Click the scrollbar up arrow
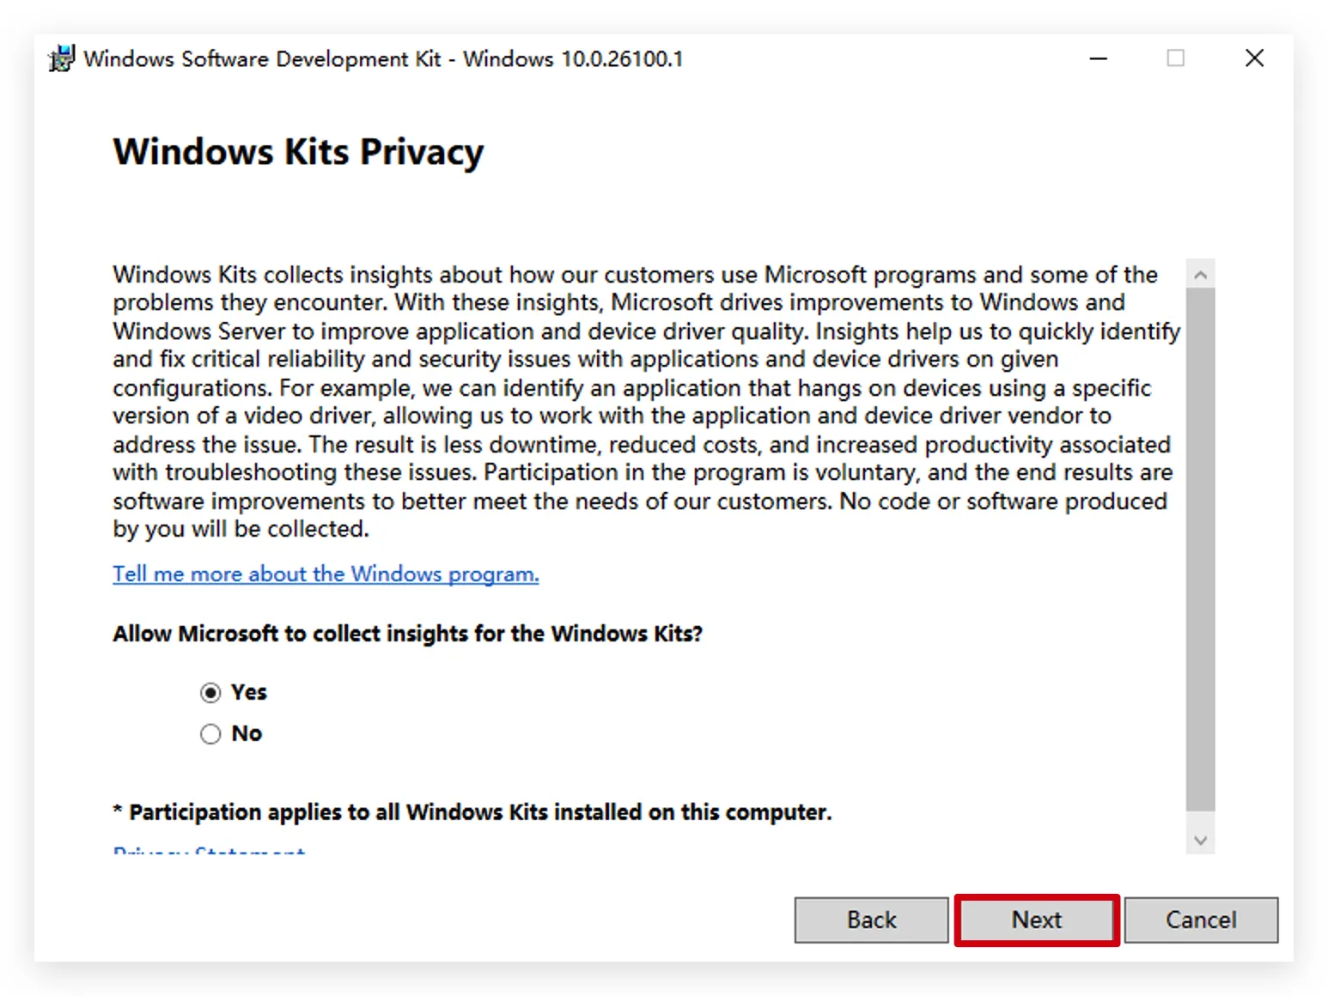This screenshot has height=996, width=1328. coord(1200,275)
